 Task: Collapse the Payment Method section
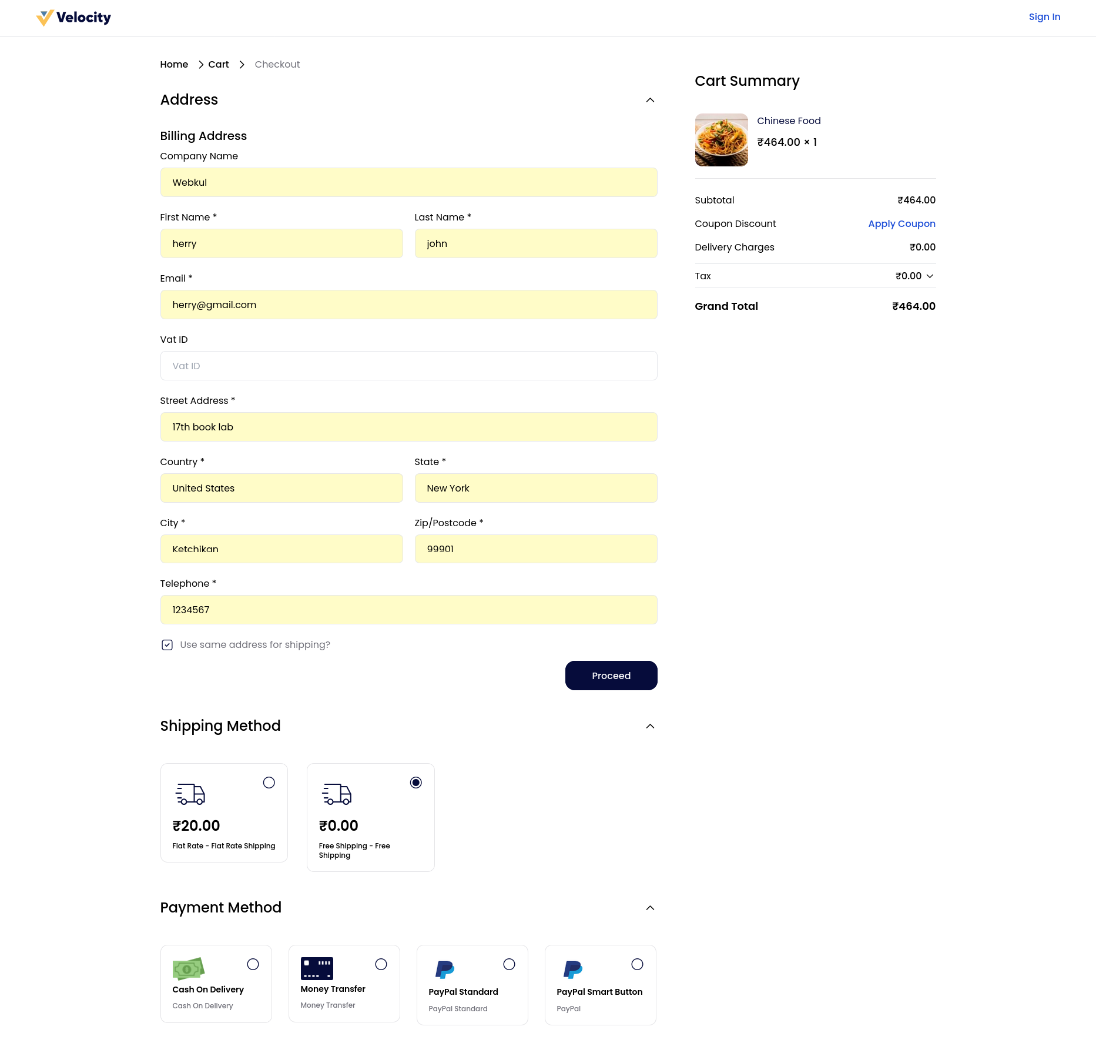pyautogui.click(x=650, y=908)
